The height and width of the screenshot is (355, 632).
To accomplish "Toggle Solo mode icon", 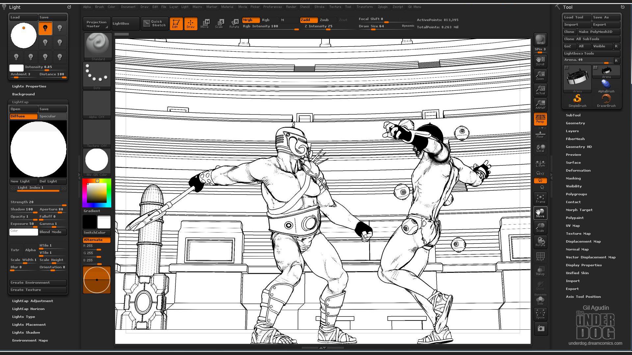I will click(540, 300).
